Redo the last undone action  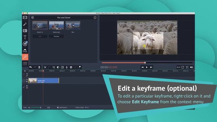pos(35,67)
